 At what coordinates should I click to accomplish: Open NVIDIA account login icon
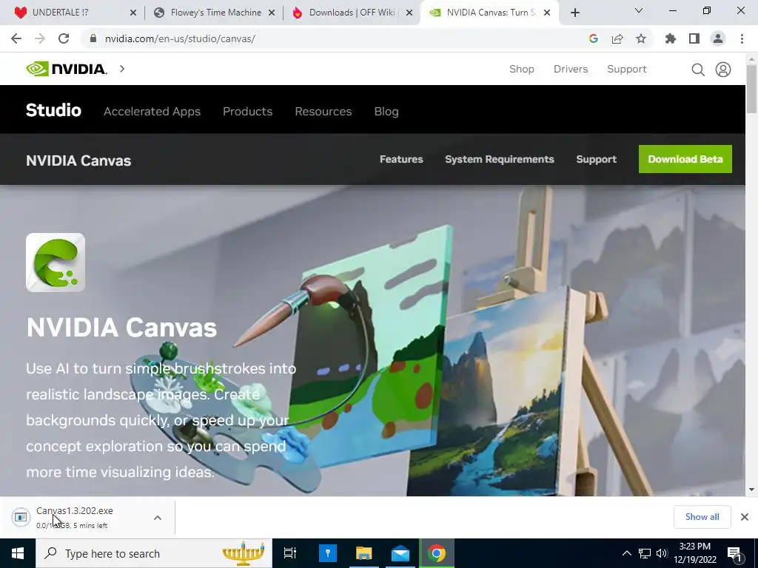723,70
